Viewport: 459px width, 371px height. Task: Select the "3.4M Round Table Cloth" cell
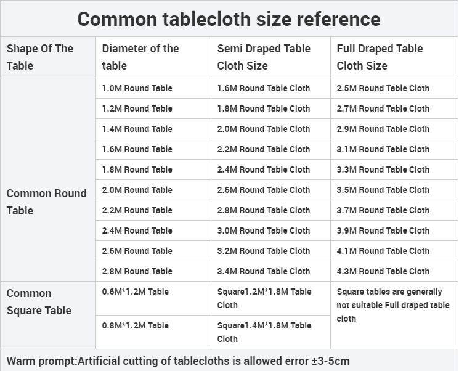click(x=264, y=271)
